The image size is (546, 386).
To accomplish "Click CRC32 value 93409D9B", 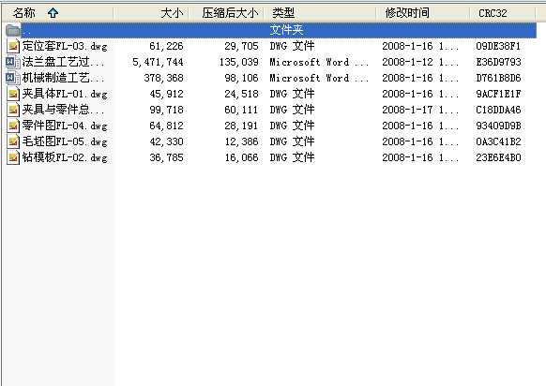I will [498, 126].
